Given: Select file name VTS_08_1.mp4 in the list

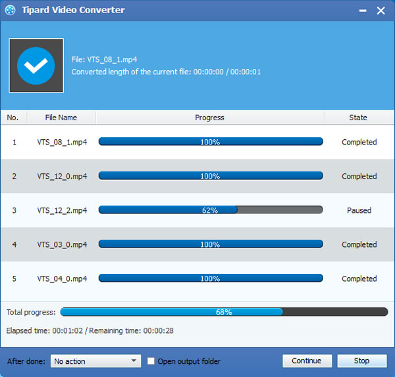Looking at the screenshot, I should pos(62,143).
